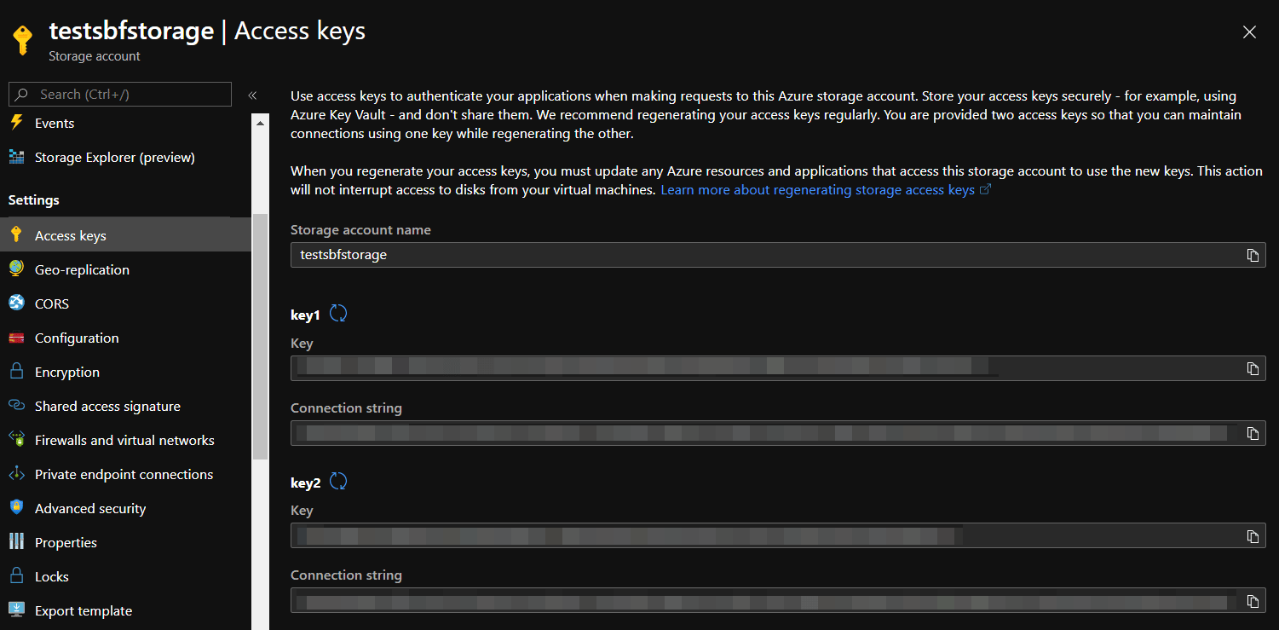This screenshot has width=1279, height=630.
Task: Copy the key1 Connection string
Action: [1253, 433]
